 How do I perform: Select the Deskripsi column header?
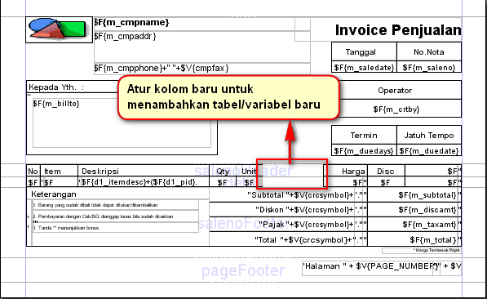pos(144,171)
